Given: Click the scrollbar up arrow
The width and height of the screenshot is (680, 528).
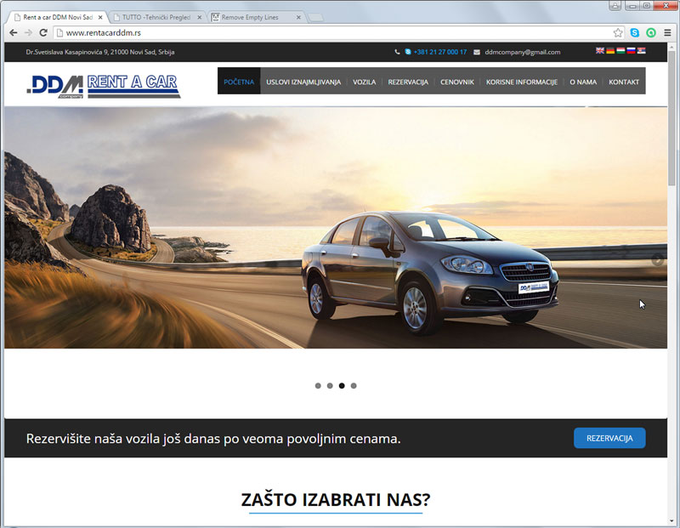Looking at the screenshot, I should pos(671,46).
